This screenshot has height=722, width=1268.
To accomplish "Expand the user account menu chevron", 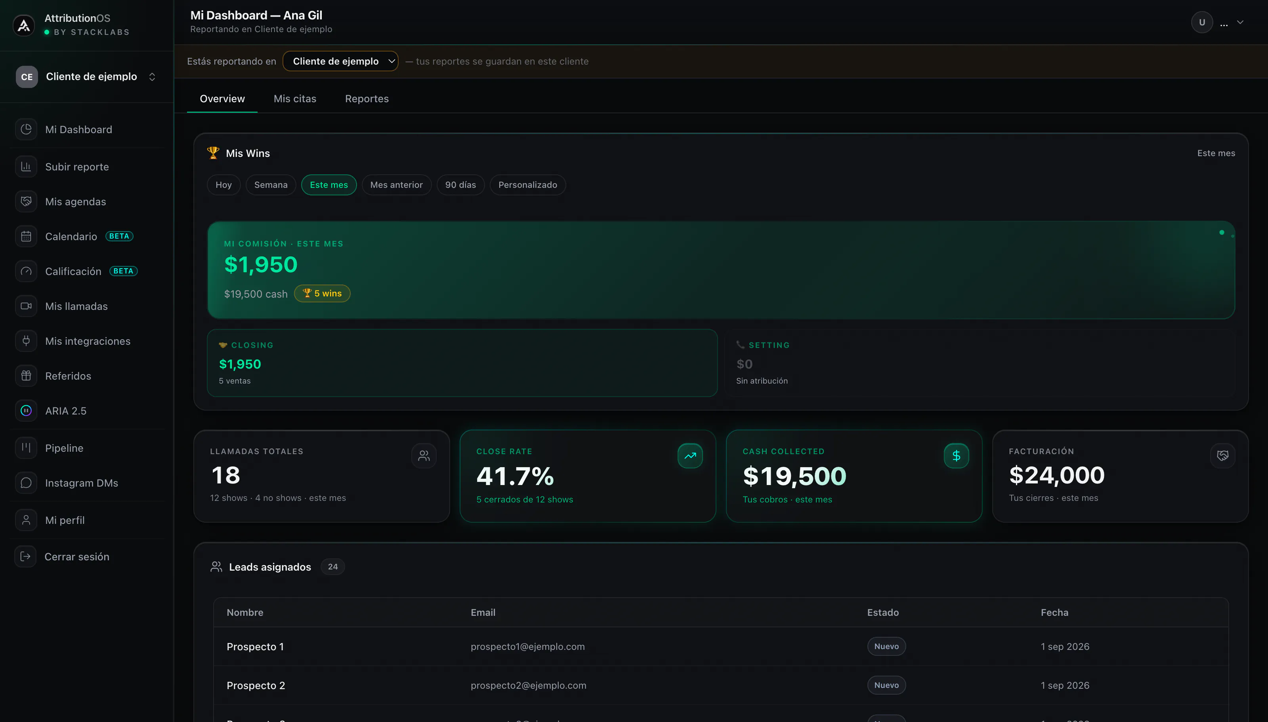I will point(1240,22).
